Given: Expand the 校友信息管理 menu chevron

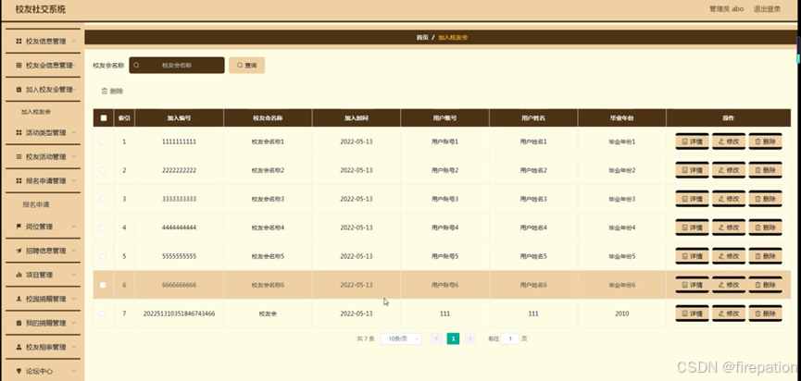Looking at the screenshot, I should tap(74, 42).
